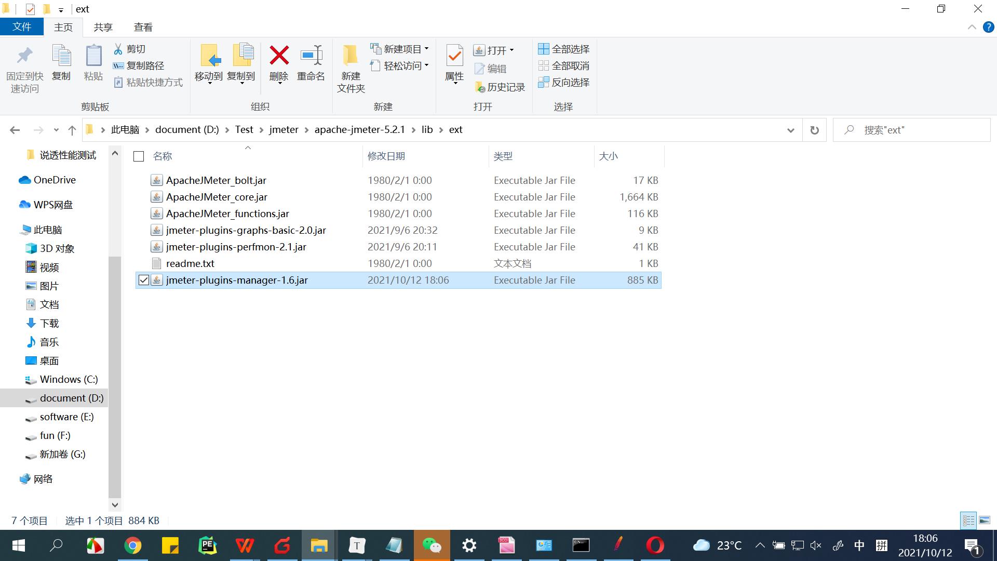Open Move to (移动到) menu

tap(209, 64)
